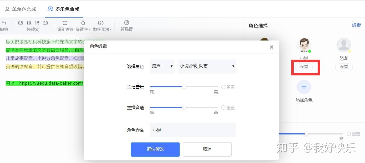This screenshot has height=163, width=365.
Task: Open the 背景音 background music icon
Action: click(x=127, y=23)
